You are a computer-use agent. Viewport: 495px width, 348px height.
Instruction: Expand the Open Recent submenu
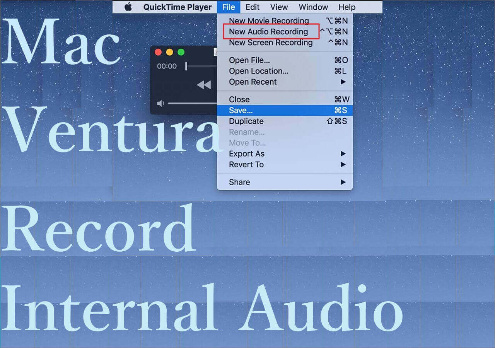tap(285, 82)
